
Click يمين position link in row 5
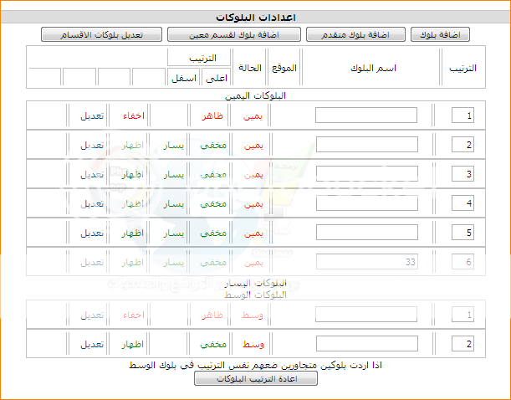(x=253, y=234)
